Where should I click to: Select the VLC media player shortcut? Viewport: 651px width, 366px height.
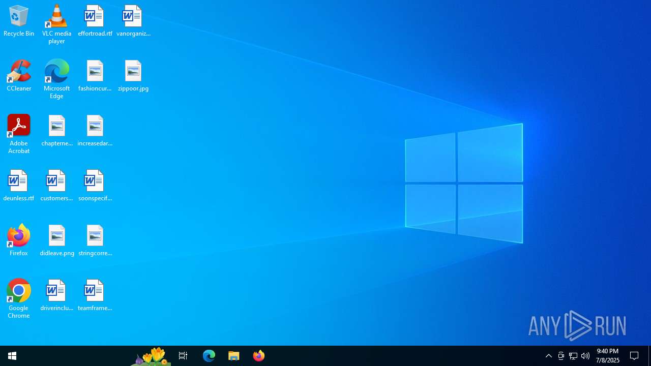click(56, 24)
